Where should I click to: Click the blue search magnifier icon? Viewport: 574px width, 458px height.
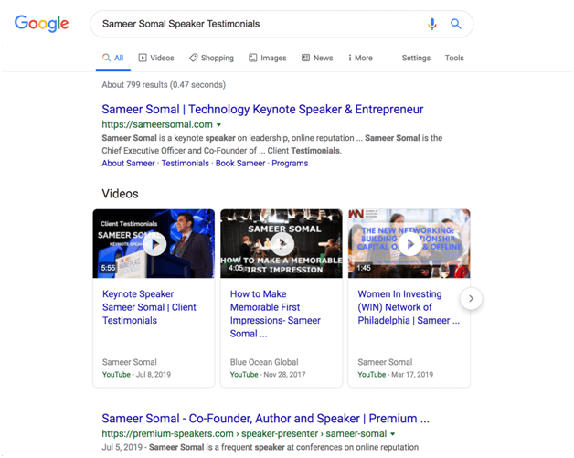[x=456, y=24]
